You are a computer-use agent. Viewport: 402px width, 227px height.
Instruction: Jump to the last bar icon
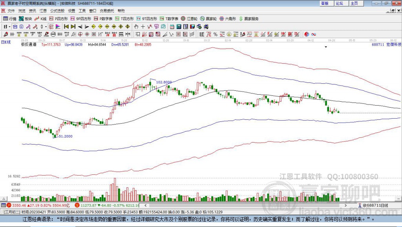73,26
